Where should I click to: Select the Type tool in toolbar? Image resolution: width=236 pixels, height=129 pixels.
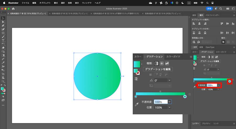(3, 40)
